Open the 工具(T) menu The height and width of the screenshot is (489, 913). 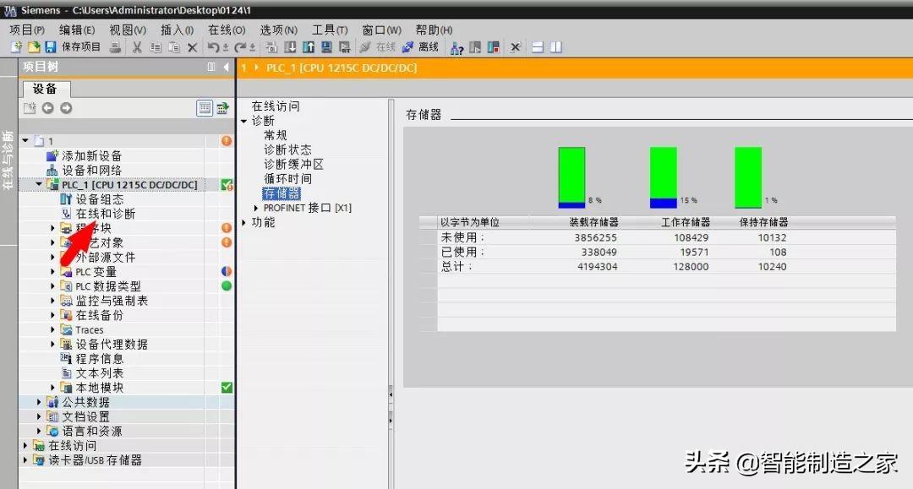point(330,30)
